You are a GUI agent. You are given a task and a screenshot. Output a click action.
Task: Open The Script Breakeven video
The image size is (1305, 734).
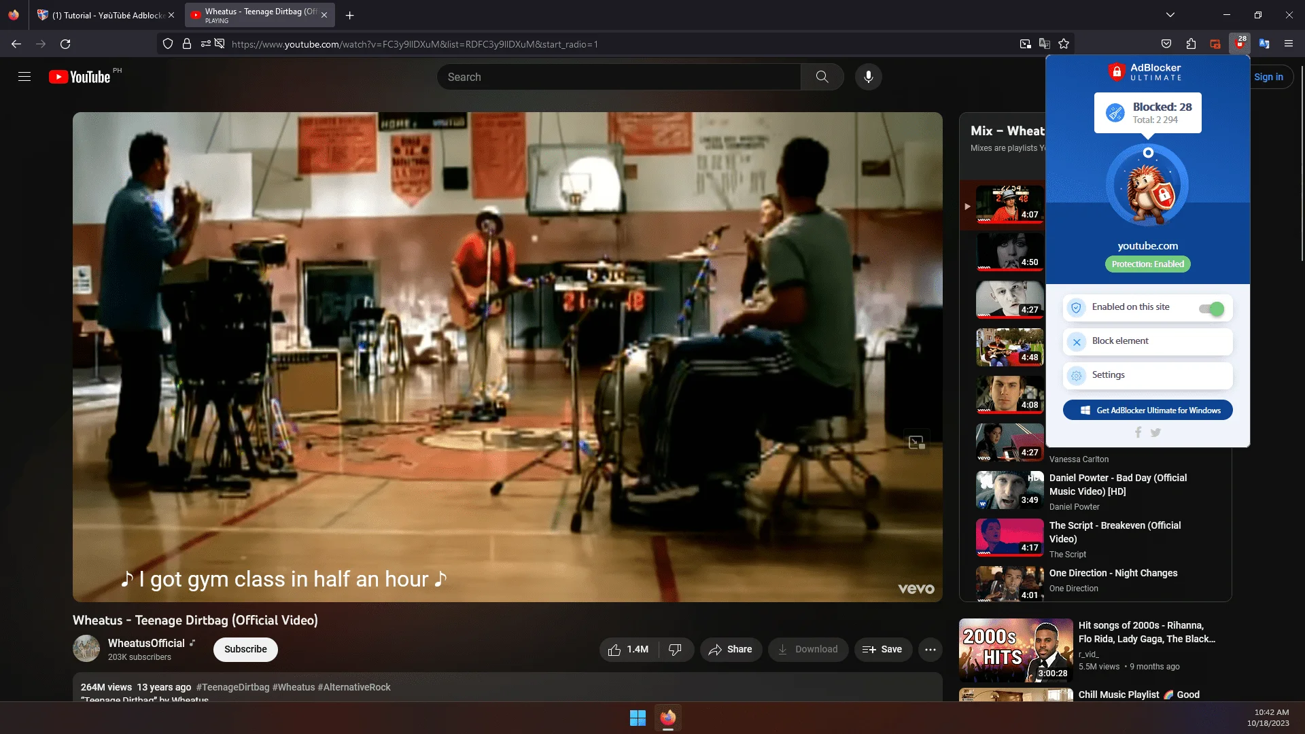pyautogui.click(x=1115, y=532)
